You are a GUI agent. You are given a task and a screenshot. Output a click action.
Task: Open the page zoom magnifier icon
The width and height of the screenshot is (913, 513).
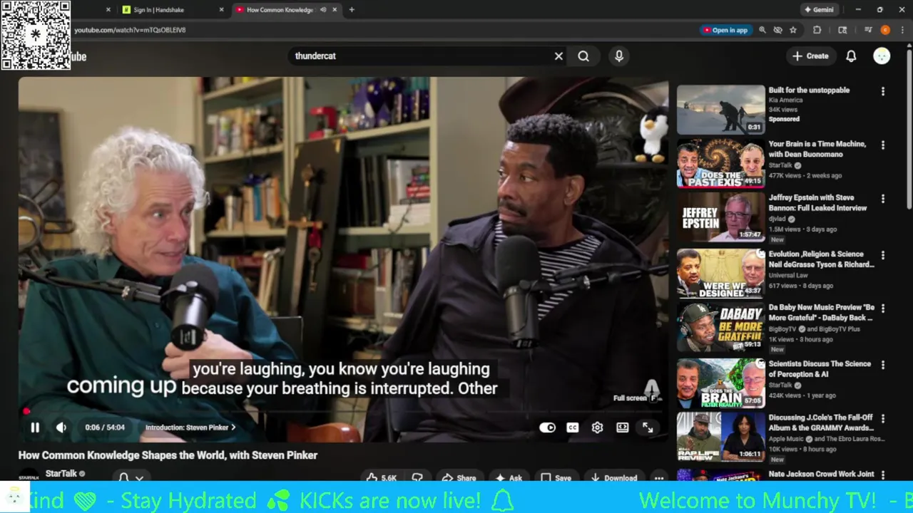point(762,30)
